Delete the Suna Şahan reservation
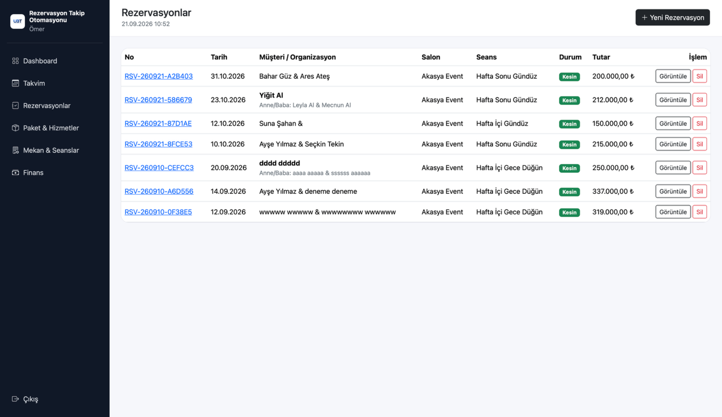722x417 pixels. 699,124
